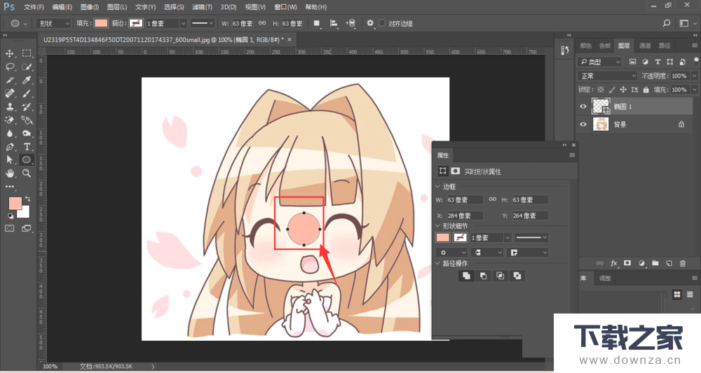Open the 正常 blend mode dropdown
The image size is (701, 373).
(x=607, y=76)
